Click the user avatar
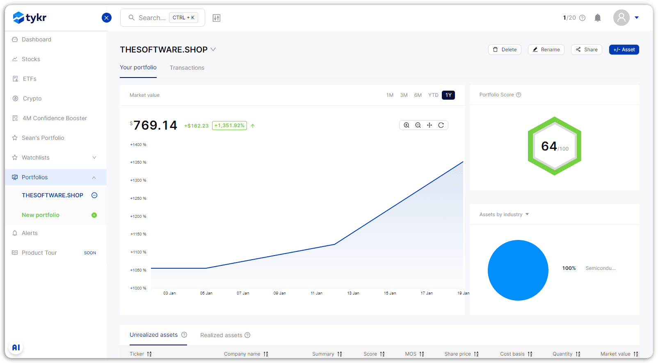The width and height of the screenshot is (658, 363). [621, 18]
